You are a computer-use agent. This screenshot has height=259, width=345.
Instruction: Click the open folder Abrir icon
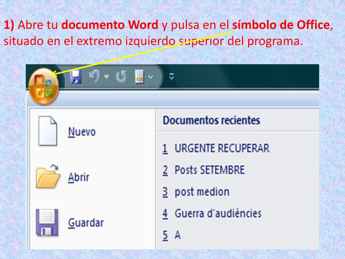tap(48, 176)
